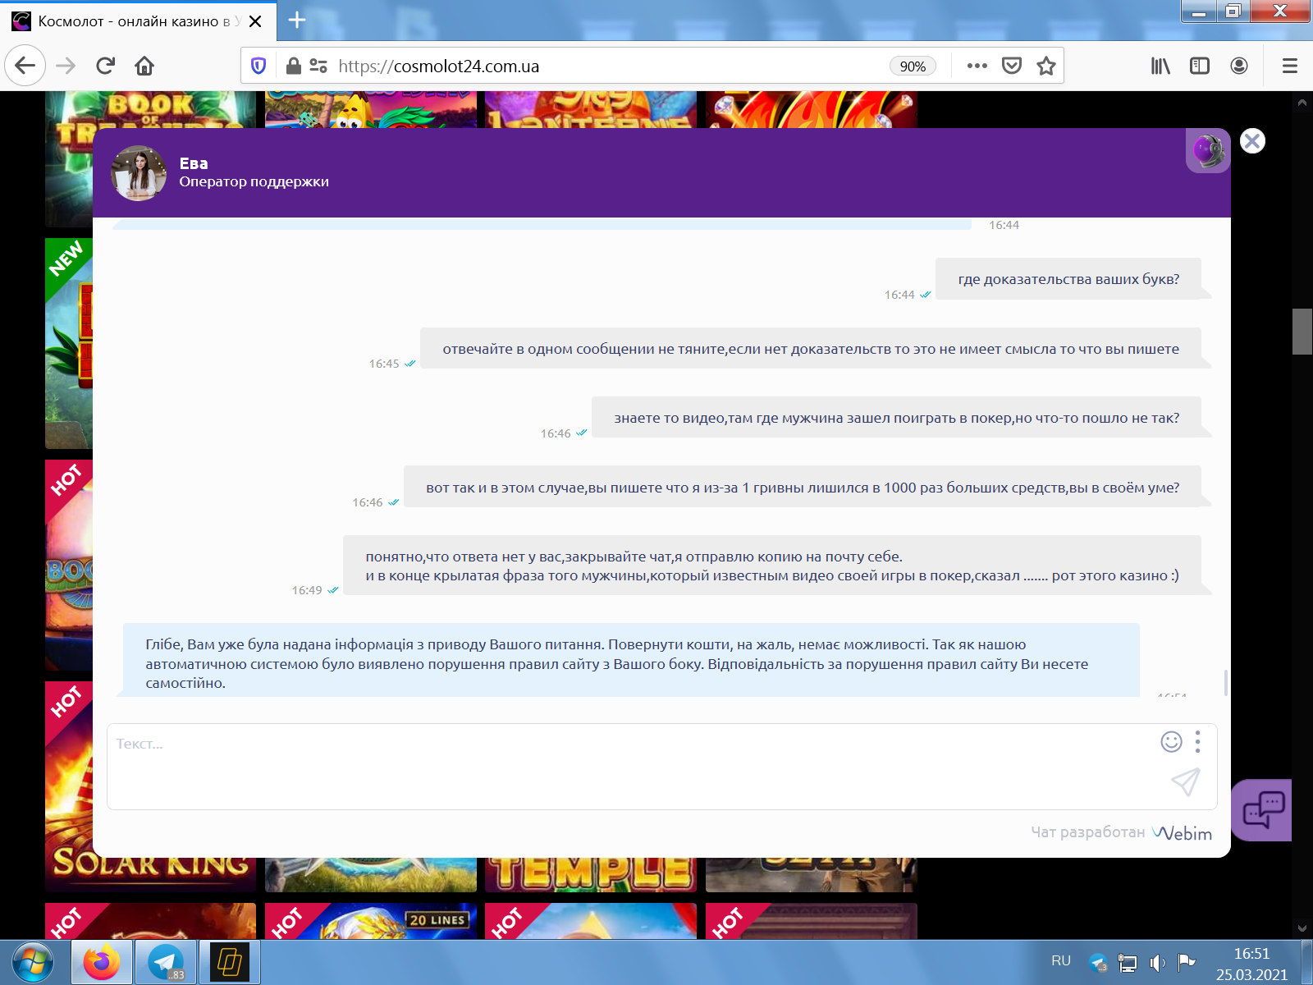Switch to Firefox in taskbar
The image size is (1313, 985).
click(x=102, y=962)
